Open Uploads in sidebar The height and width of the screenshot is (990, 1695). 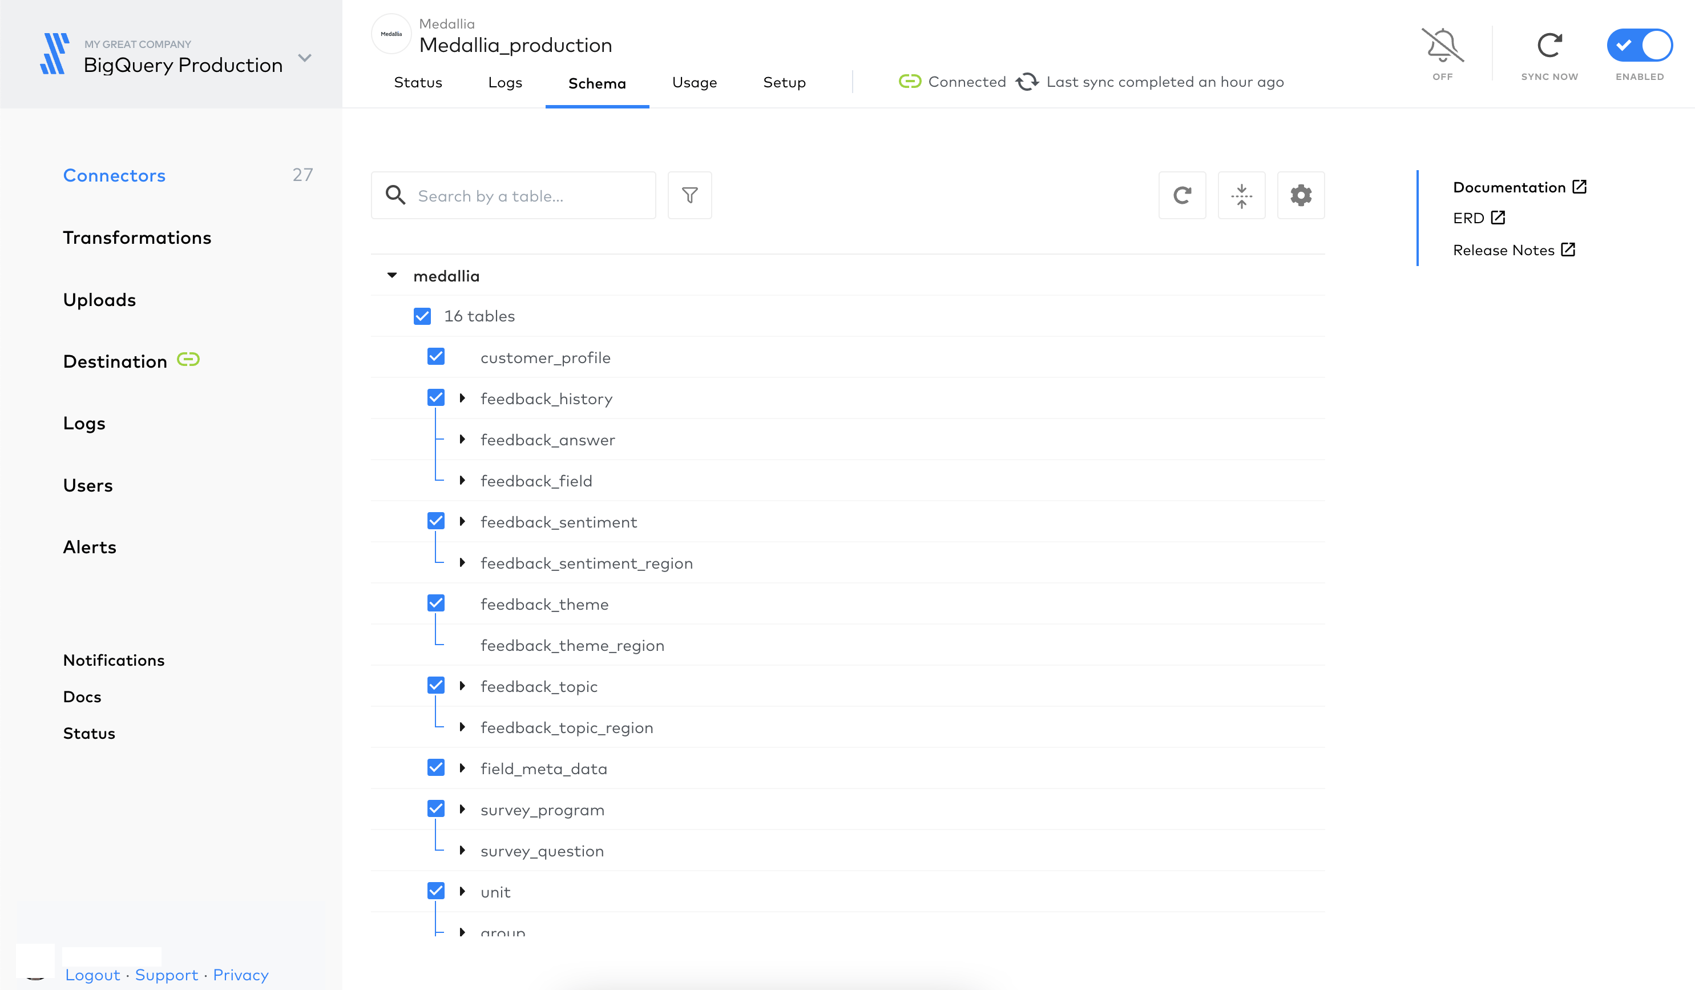[99, 300]
